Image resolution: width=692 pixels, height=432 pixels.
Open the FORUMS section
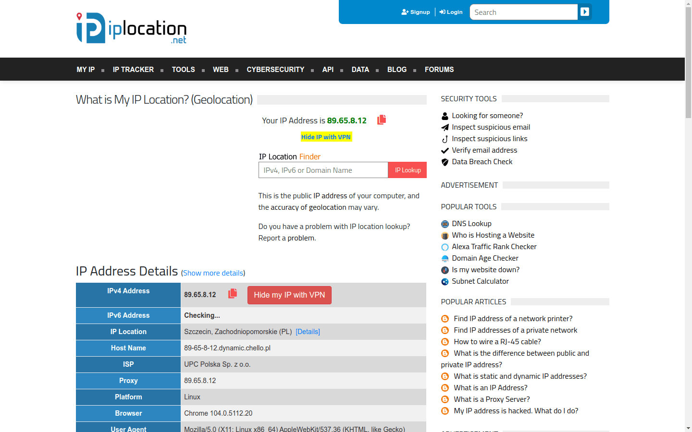click(439, 69)
